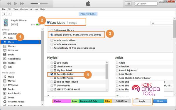Open the list view icon beside Search
Viewport: 176px width, 110px height.
click(128, 4)
